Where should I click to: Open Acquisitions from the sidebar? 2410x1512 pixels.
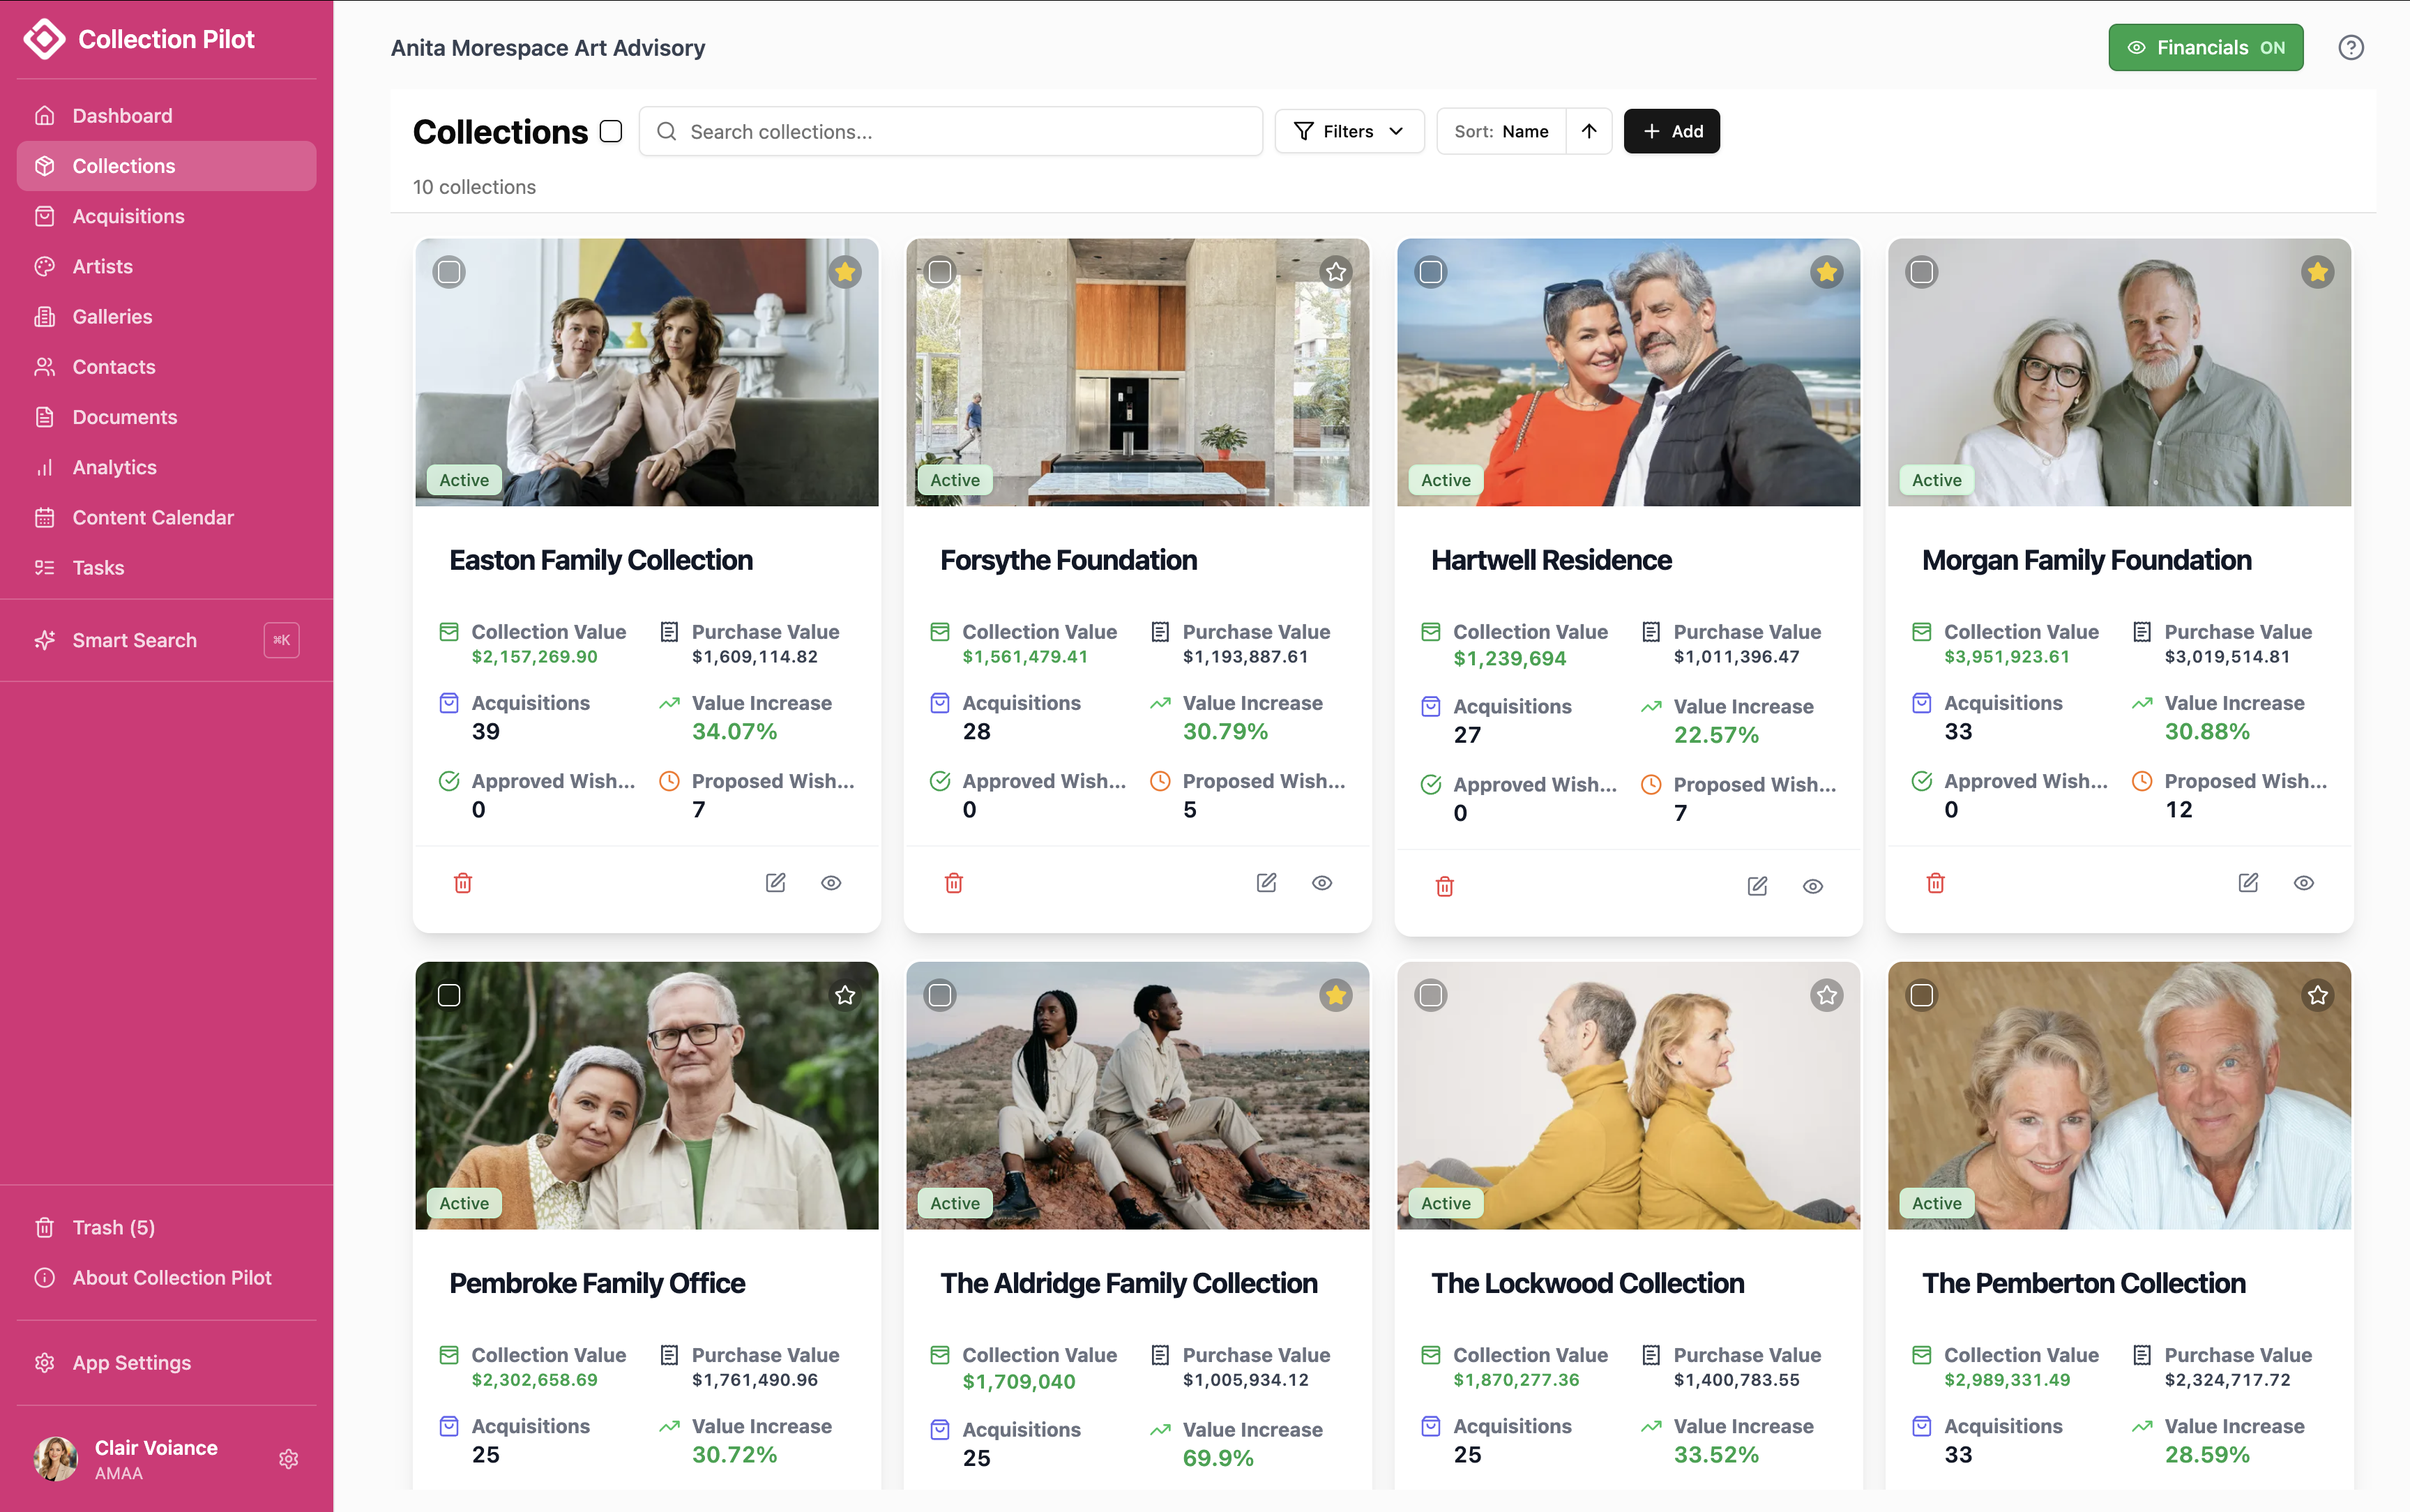point(166,216)
